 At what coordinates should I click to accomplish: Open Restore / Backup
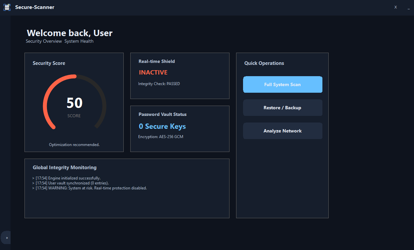pos(282,108)
